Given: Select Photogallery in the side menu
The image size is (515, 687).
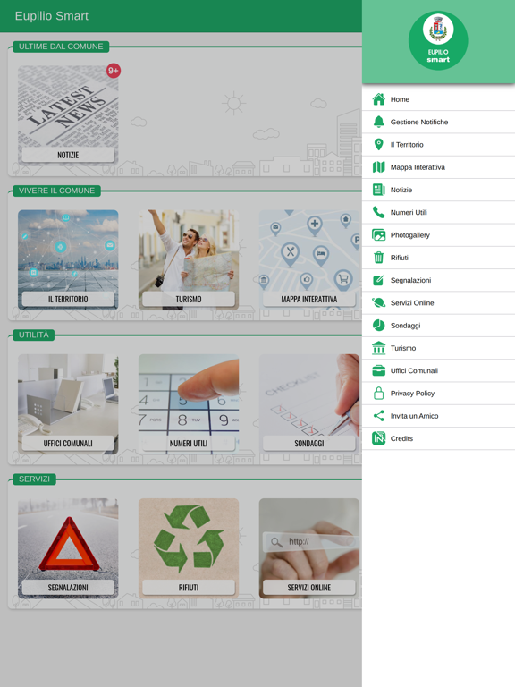Looking at the screenshot, I should click(x=438, y=235).
